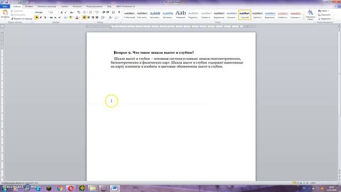Viewport: 341px width, 192px height.
Task: Click the Clear Formatting icon
Action: tap(78, 12)
